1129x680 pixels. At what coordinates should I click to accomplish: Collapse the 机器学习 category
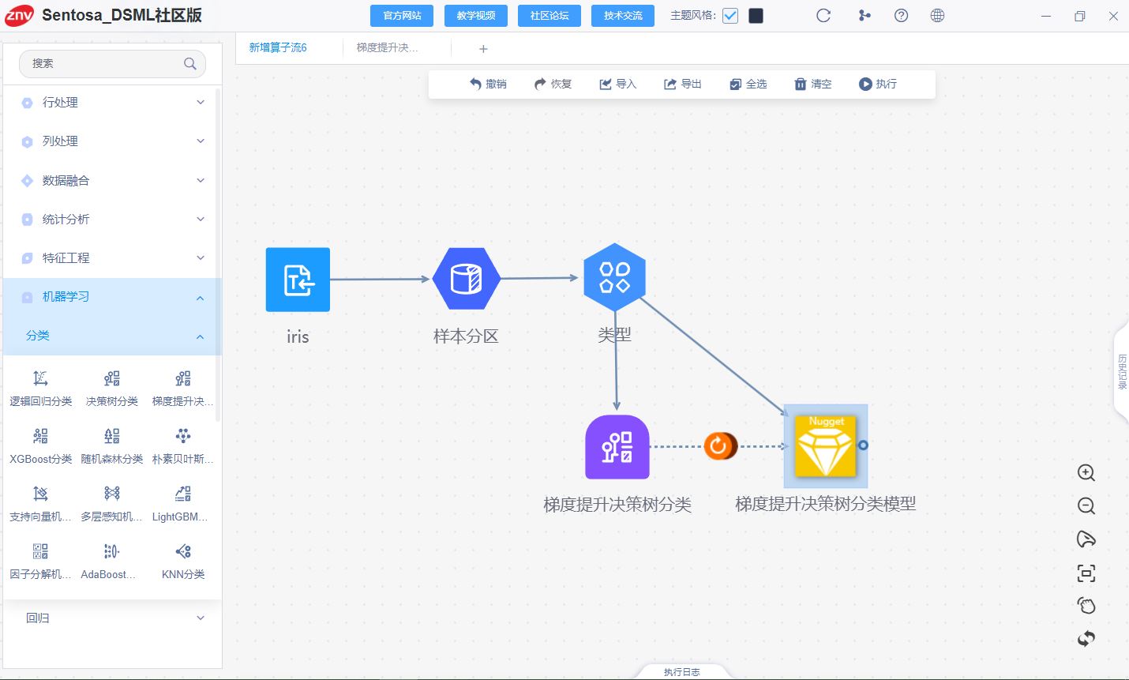click(x=112, y=297)
